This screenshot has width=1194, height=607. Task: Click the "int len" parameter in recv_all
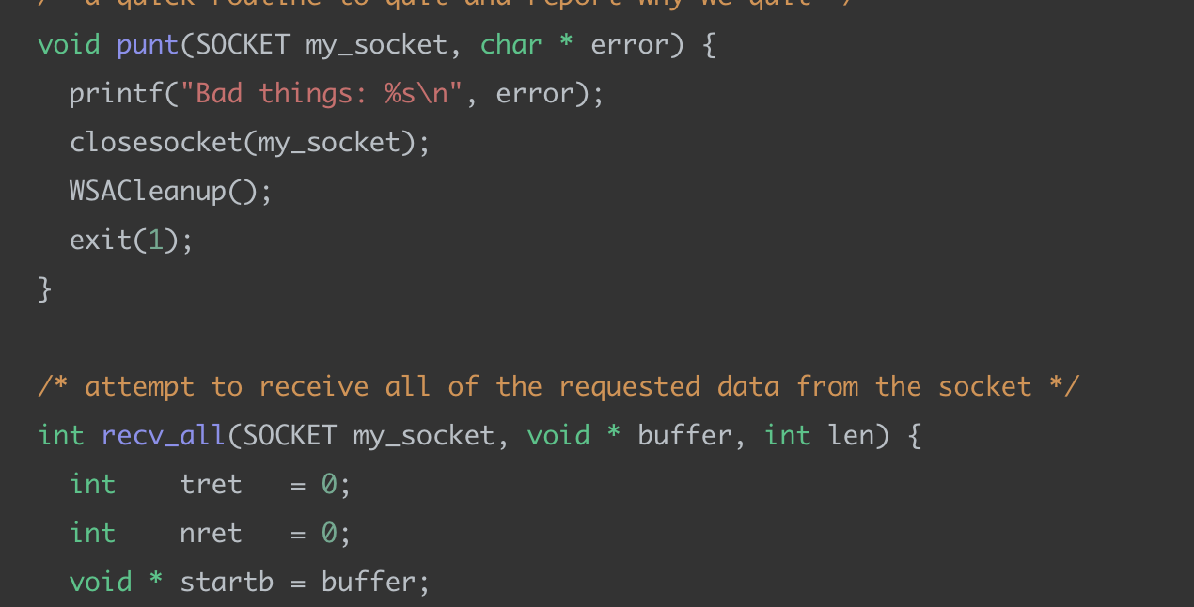820,435
